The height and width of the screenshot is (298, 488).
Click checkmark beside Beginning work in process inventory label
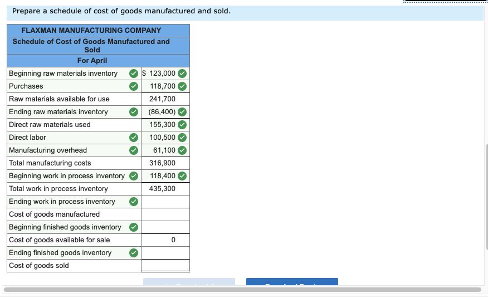point(134,176)
